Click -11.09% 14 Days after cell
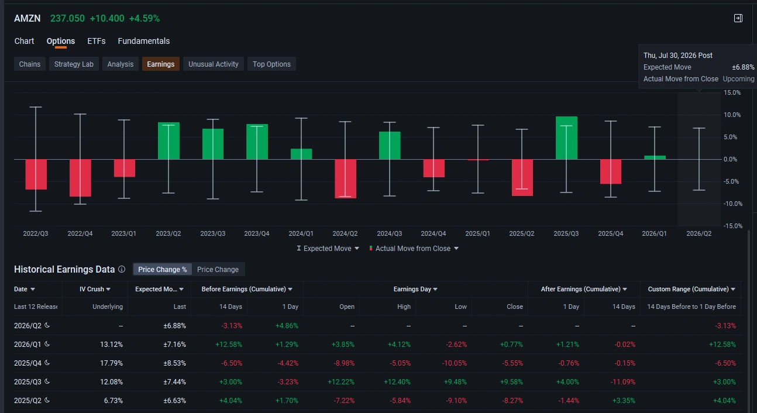The image size is (757, 413). pos(622,381)
